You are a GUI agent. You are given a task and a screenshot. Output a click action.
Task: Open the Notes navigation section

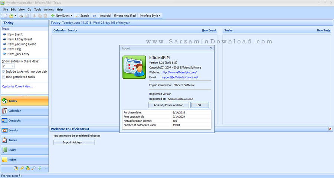[25, 160]
